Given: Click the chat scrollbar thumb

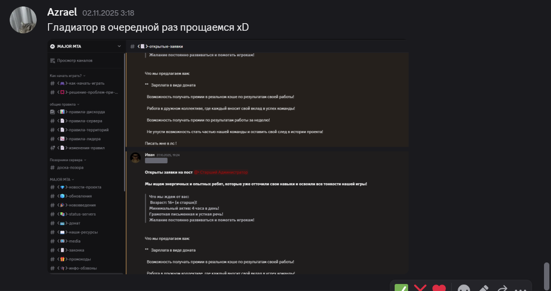Looking at the screenshot, I should coord(547,276).
